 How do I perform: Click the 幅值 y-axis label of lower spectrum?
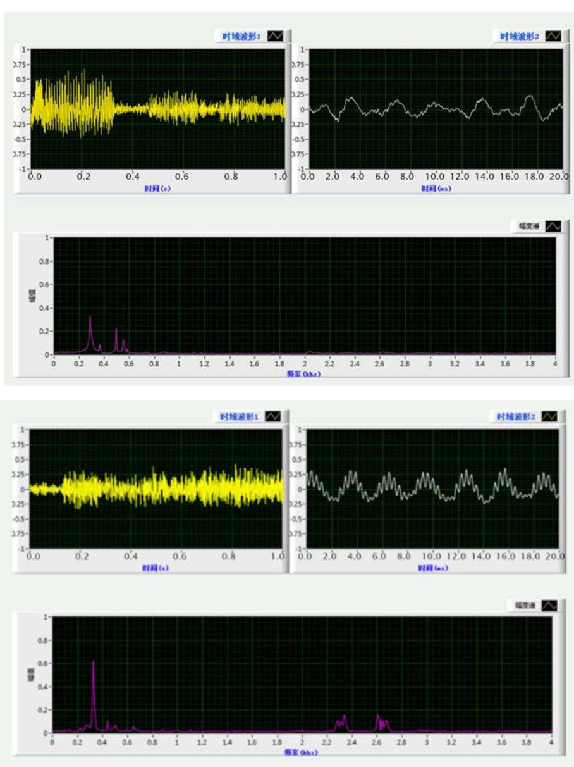click(28, 675)
